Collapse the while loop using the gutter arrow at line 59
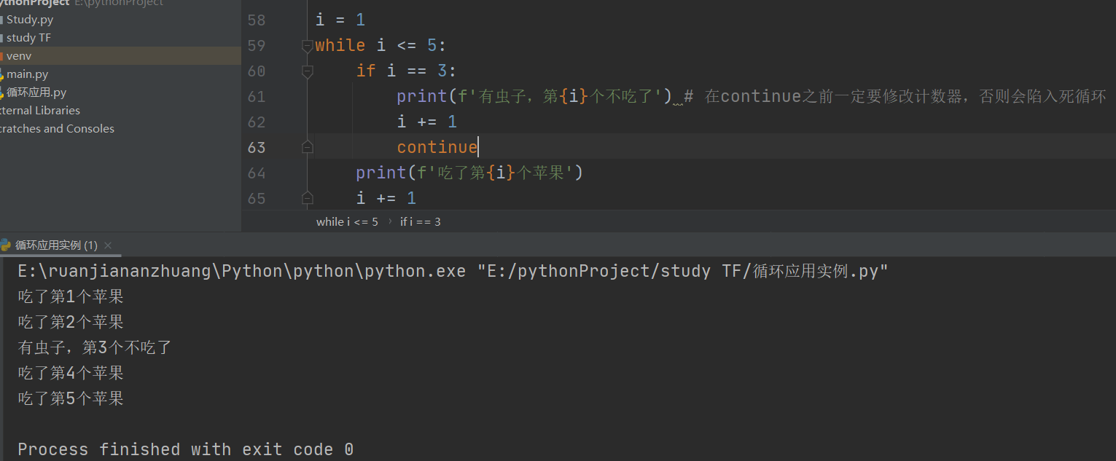The width and height of the screenshot is (1116, 461). point(307,45)
